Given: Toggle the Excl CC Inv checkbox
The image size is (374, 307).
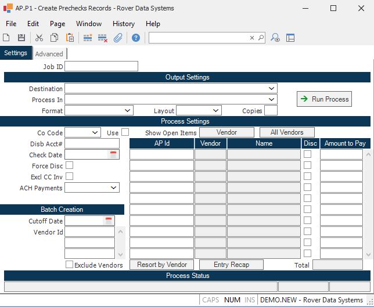Looking at the screenshot, I should pyautogui.click(x=70, y=176).
